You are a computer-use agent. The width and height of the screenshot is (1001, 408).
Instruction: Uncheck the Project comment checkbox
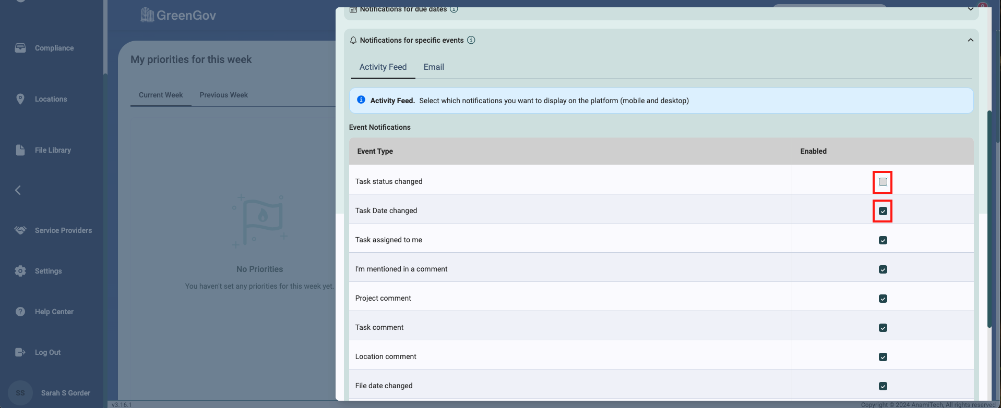(883, 299)
